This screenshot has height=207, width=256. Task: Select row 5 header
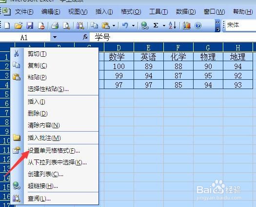[x=5, y=94]
